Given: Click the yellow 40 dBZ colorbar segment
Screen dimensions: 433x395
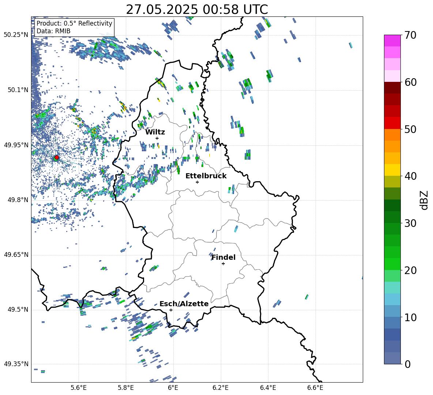Looking at the screenshot, I should pos(392,170).
